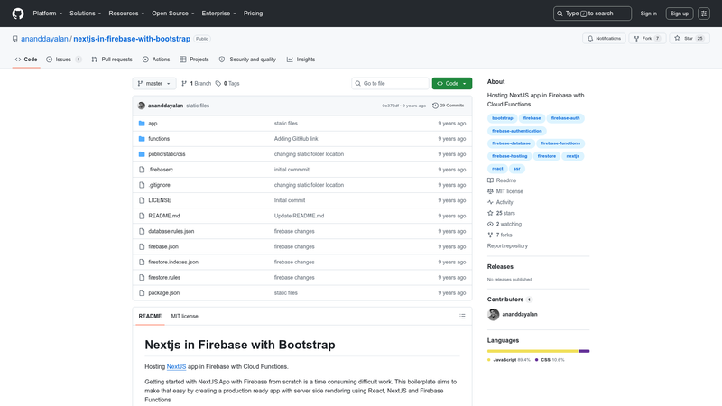Click the Star button

689,39
